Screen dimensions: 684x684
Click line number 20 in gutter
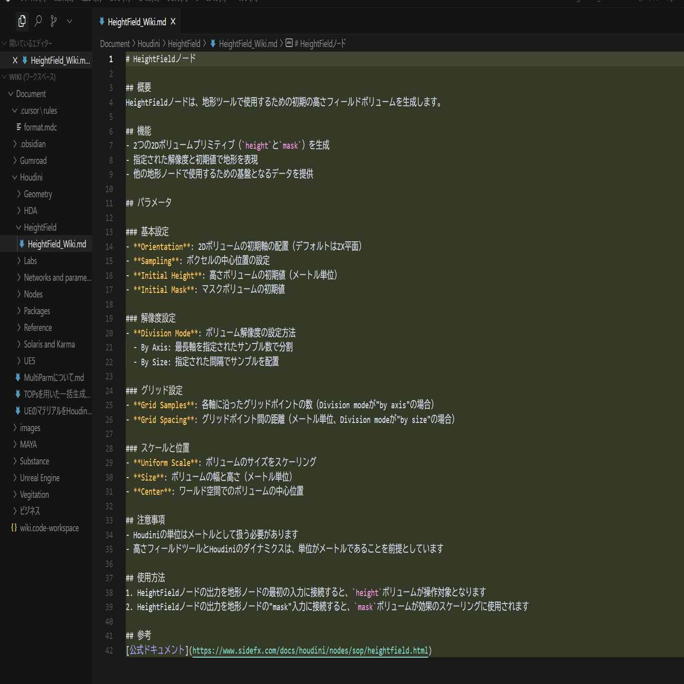(x=109, y=333)
